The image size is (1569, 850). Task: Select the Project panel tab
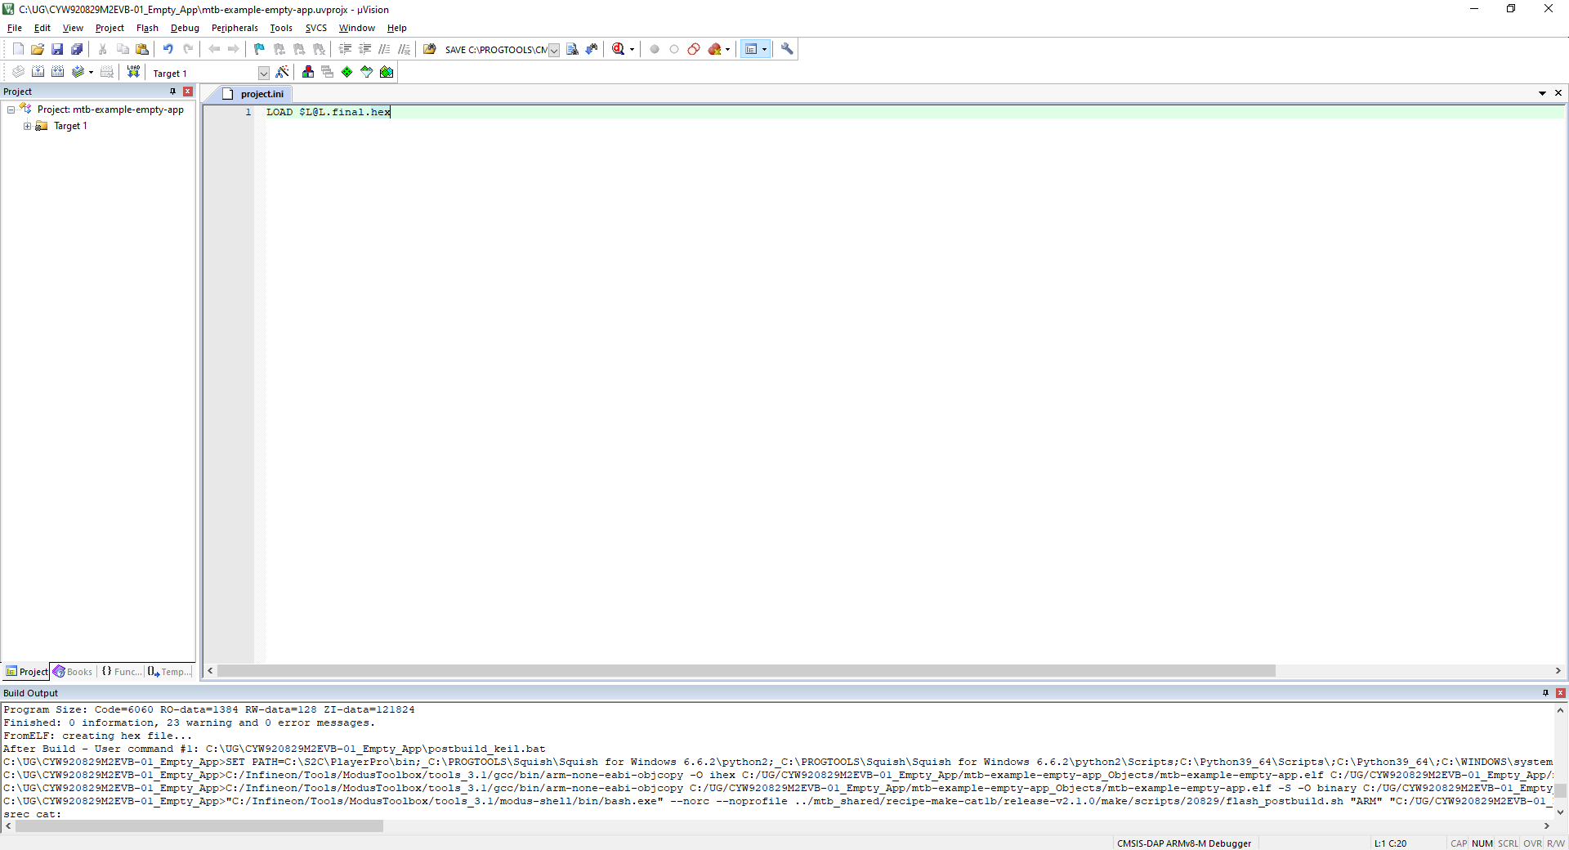point(27,672)
